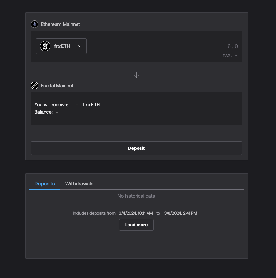
Task: Select the Fraxtal Mainnet label text
Action: click(x=57, y=86)
